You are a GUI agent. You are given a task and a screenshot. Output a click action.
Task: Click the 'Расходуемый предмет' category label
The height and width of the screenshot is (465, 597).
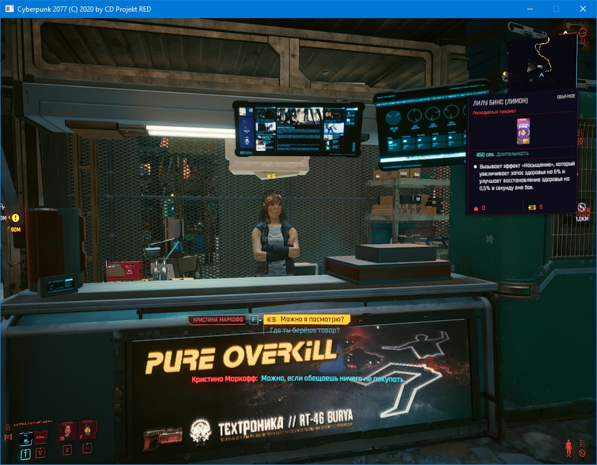click(495, 112)
